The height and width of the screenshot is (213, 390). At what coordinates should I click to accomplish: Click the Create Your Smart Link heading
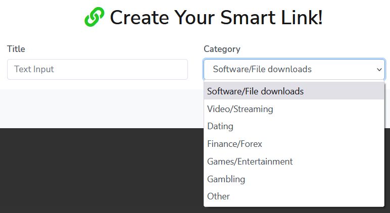[x=216, y=18]
